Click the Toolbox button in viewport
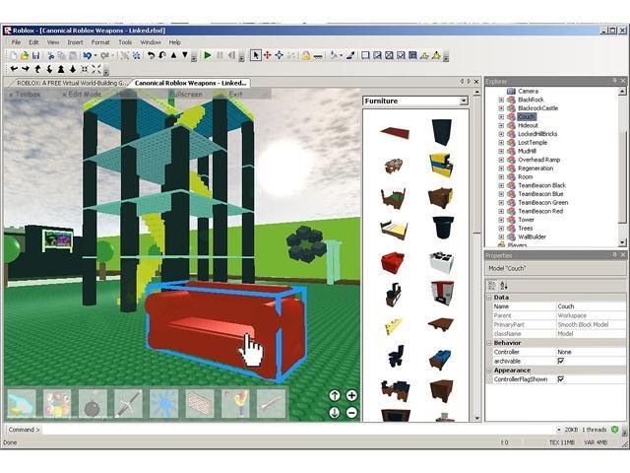This screenshot has height=473, width=630. click(x=25, y=95)
